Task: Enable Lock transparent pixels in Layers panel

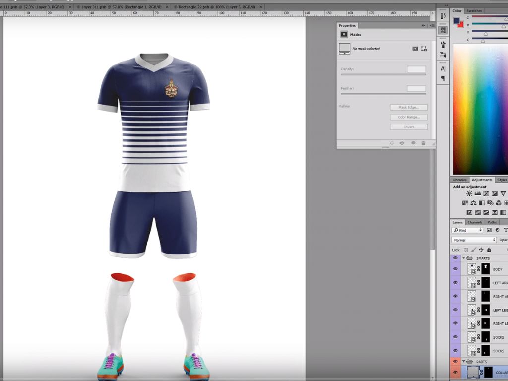Action: [466, 250]
